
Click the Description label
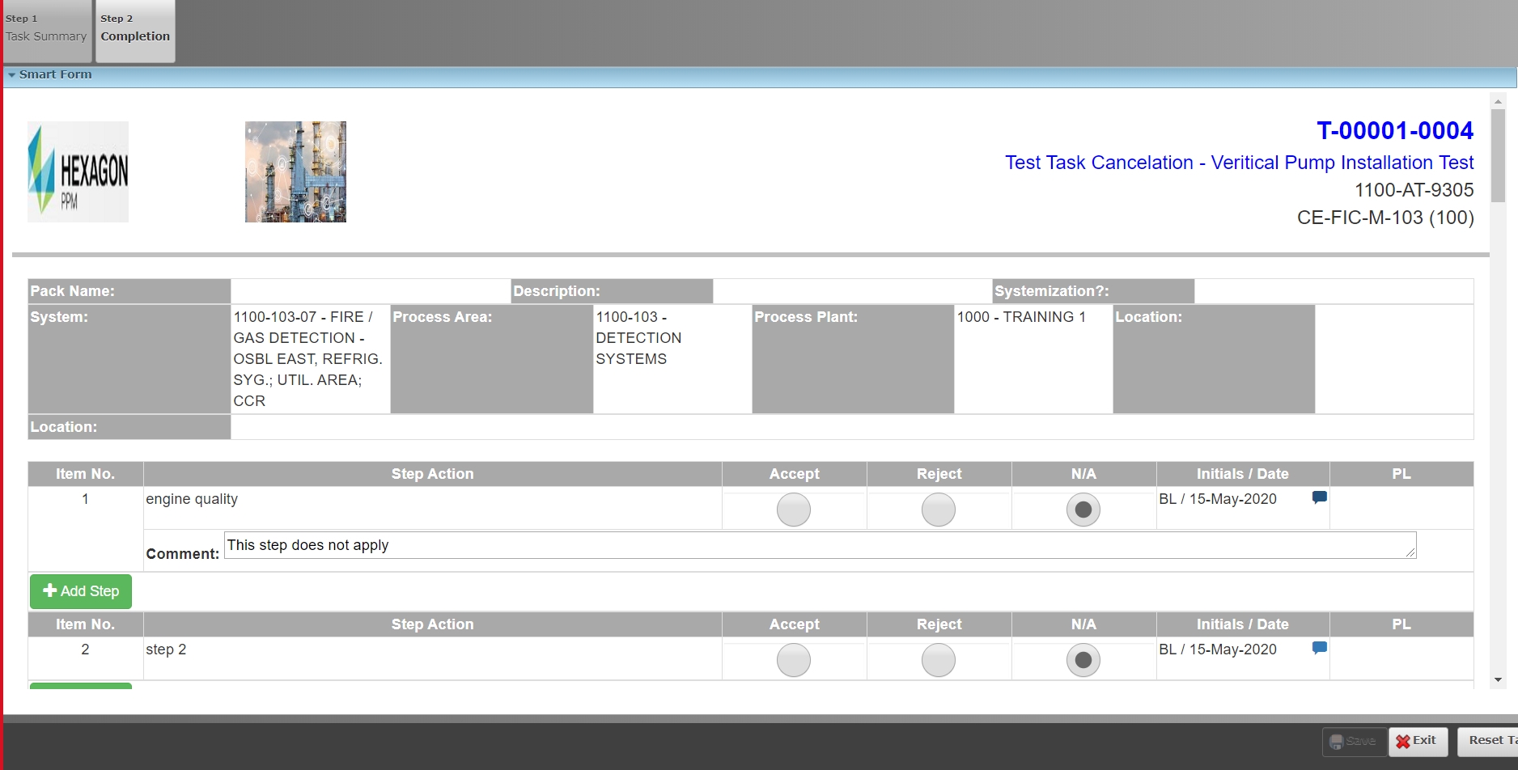[x=557, y=291]
